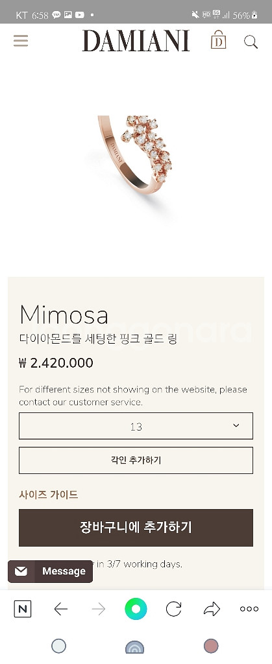Tap the pink circle at bottom right

click(211, 646)
